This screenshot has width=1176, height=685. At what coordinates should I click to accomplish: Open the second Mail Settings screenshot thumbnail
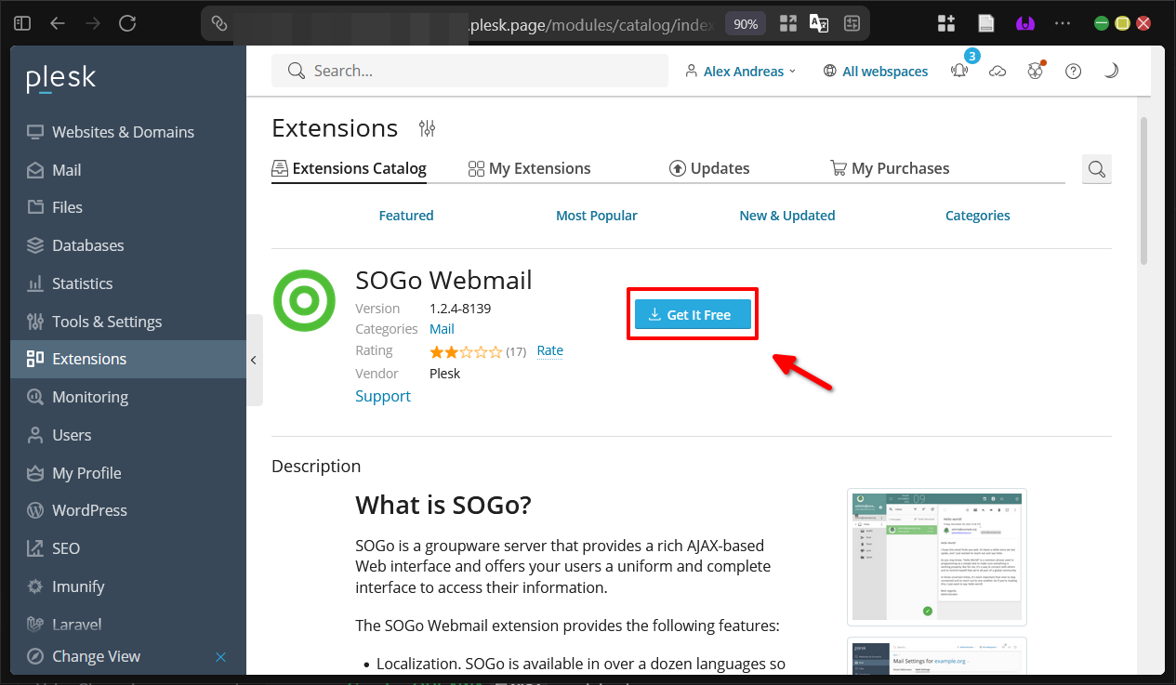pos(937,656)
